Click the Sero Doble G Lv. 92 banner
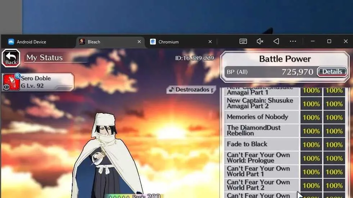Screen dimensions: 353x198 click(38, 82)
